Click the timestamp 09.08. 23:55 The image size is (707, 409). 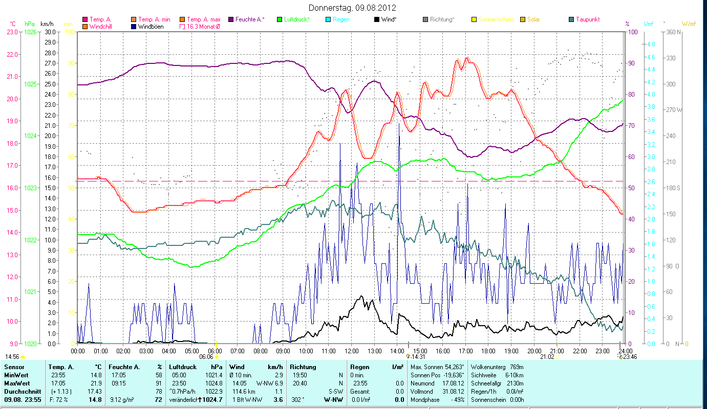point(23,399)
